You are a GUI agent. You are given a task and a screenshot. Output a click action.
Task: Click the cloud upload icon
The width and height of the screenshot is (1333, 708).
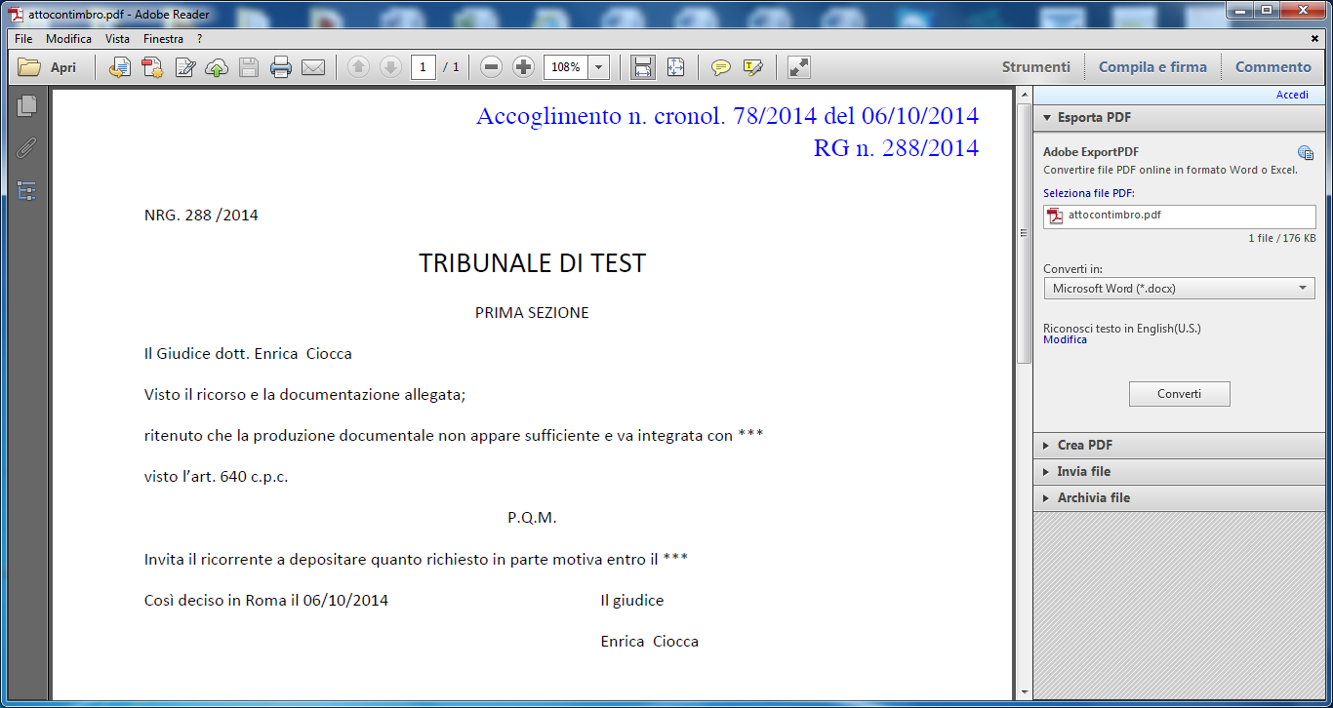click(x=217, y=67)
